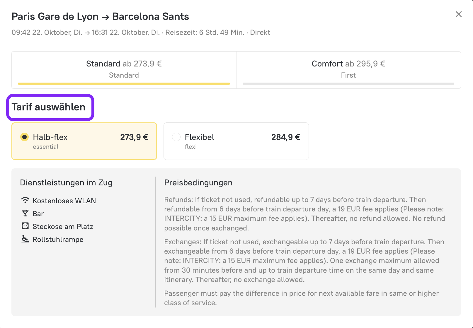
Task: Click the Refunds conditions paragraph
Action: 304,214
